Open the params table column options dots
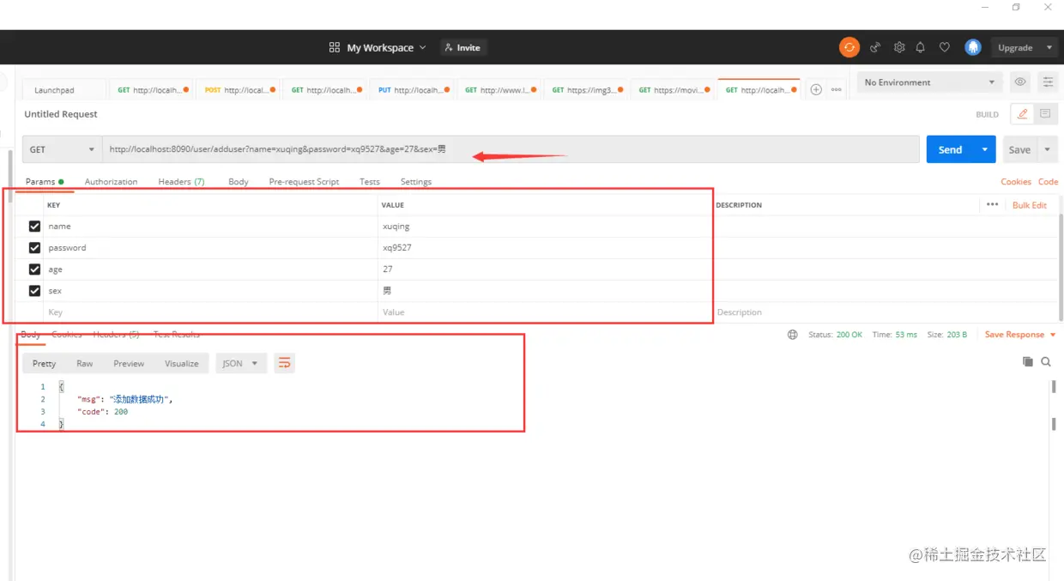The height and width of the screenshot is (581, 1064). click(992, 205)
